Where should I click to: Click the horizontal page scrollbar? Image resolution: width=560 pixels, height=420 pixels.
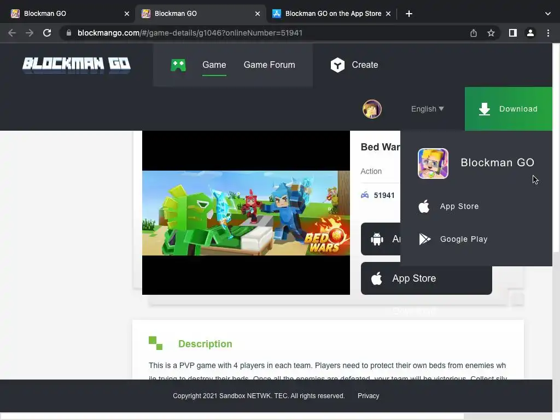click(x=232, y=416)
